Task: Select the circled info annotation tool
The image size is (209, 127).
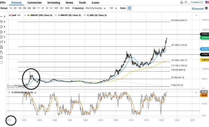Action: 1,37
